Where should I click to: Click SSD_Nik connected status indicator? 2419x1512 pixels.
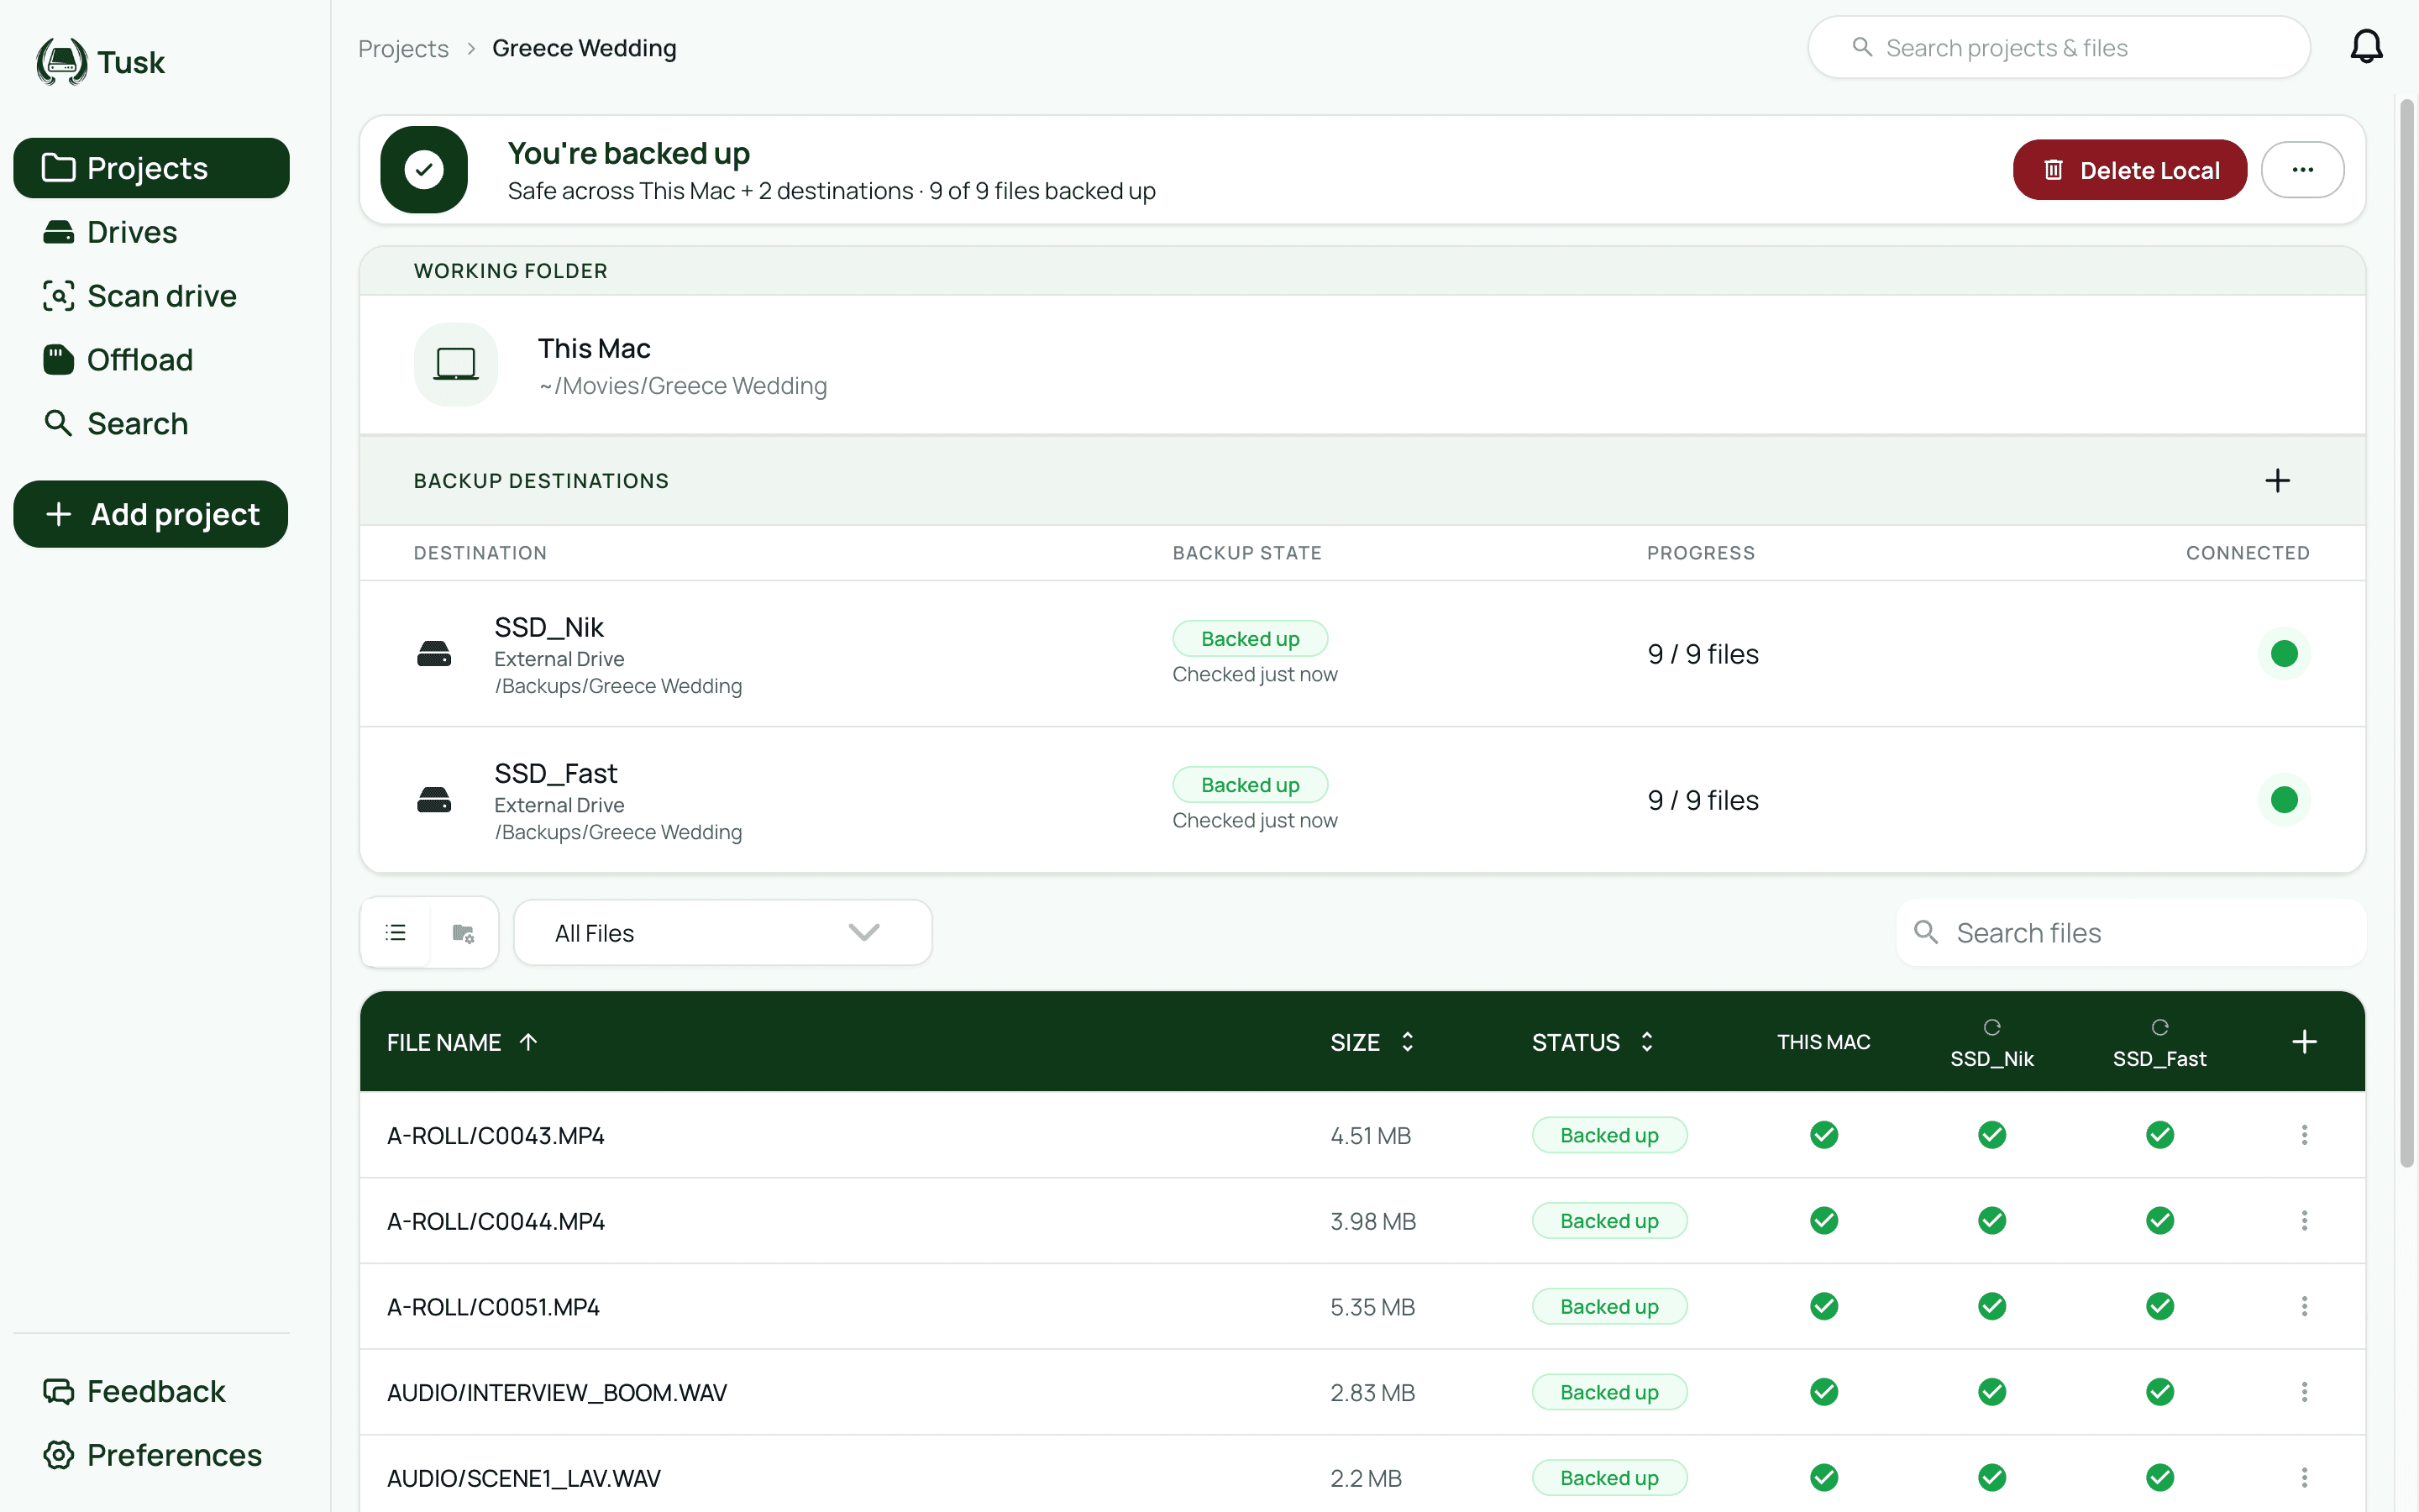(x=2284, y=654)
